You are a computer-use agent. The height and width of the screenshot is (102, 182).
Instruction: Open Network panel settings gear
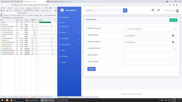[56, 10]
